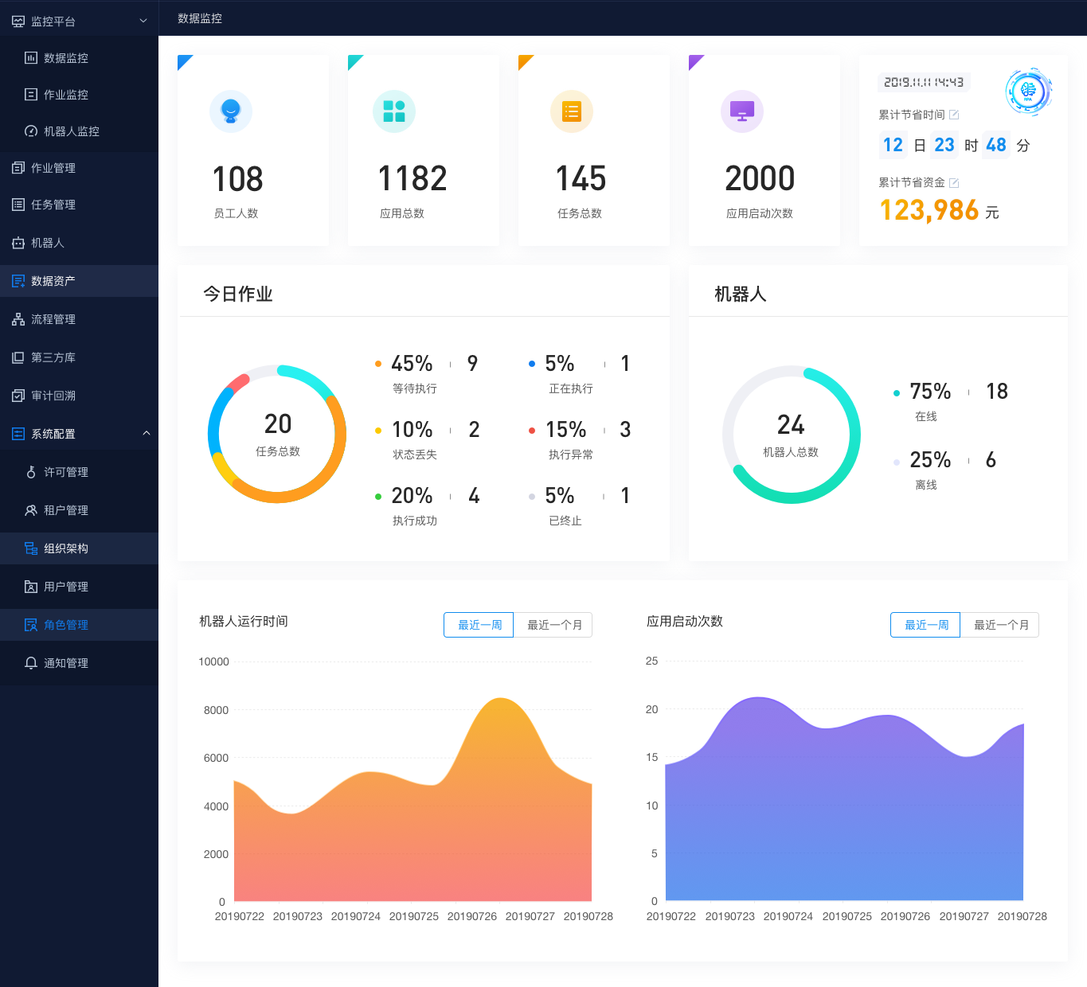The height and width of the screenshot is (987, 1087).
Task: Expand the 作业管理 sidebar menu
Action: (x=80, y=168)
